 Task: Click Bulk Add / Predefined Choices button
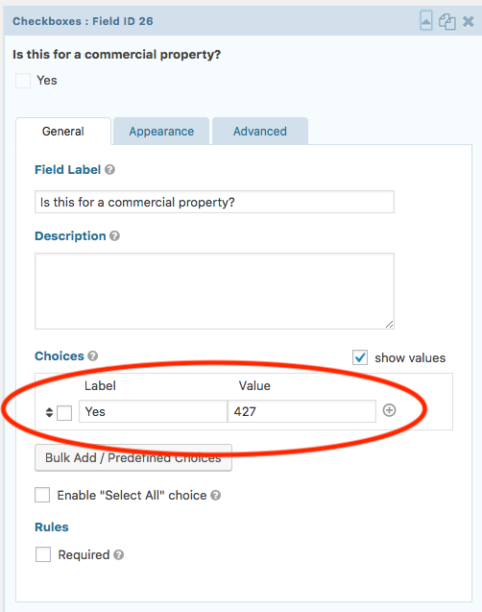pos(133,458)
